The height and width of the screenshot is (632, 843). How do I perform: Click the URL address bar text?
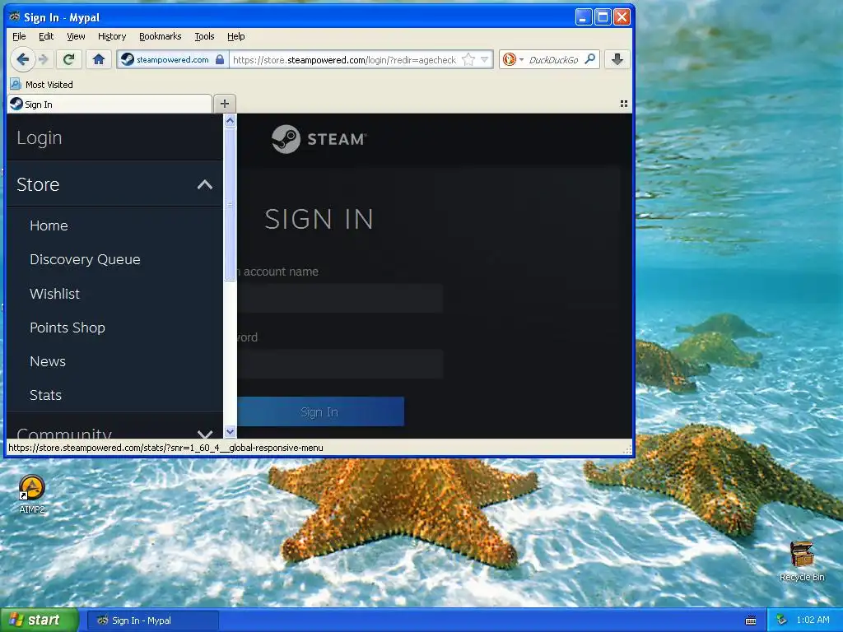(x=345, y=59)
